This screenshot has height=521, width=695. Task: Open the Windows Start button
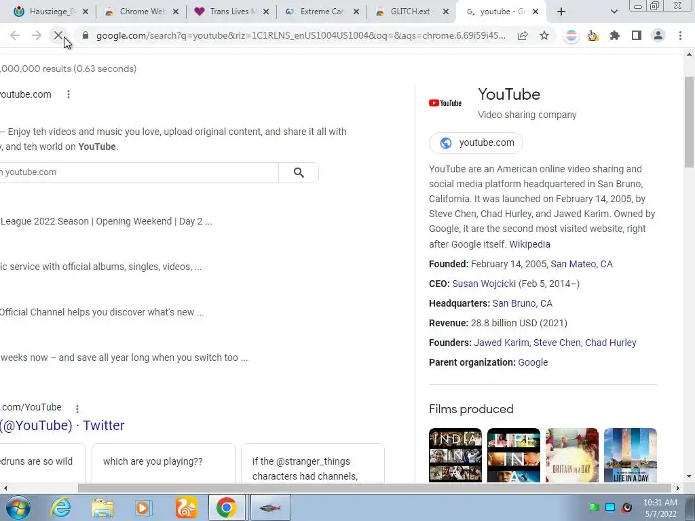(x=18, y=507)
